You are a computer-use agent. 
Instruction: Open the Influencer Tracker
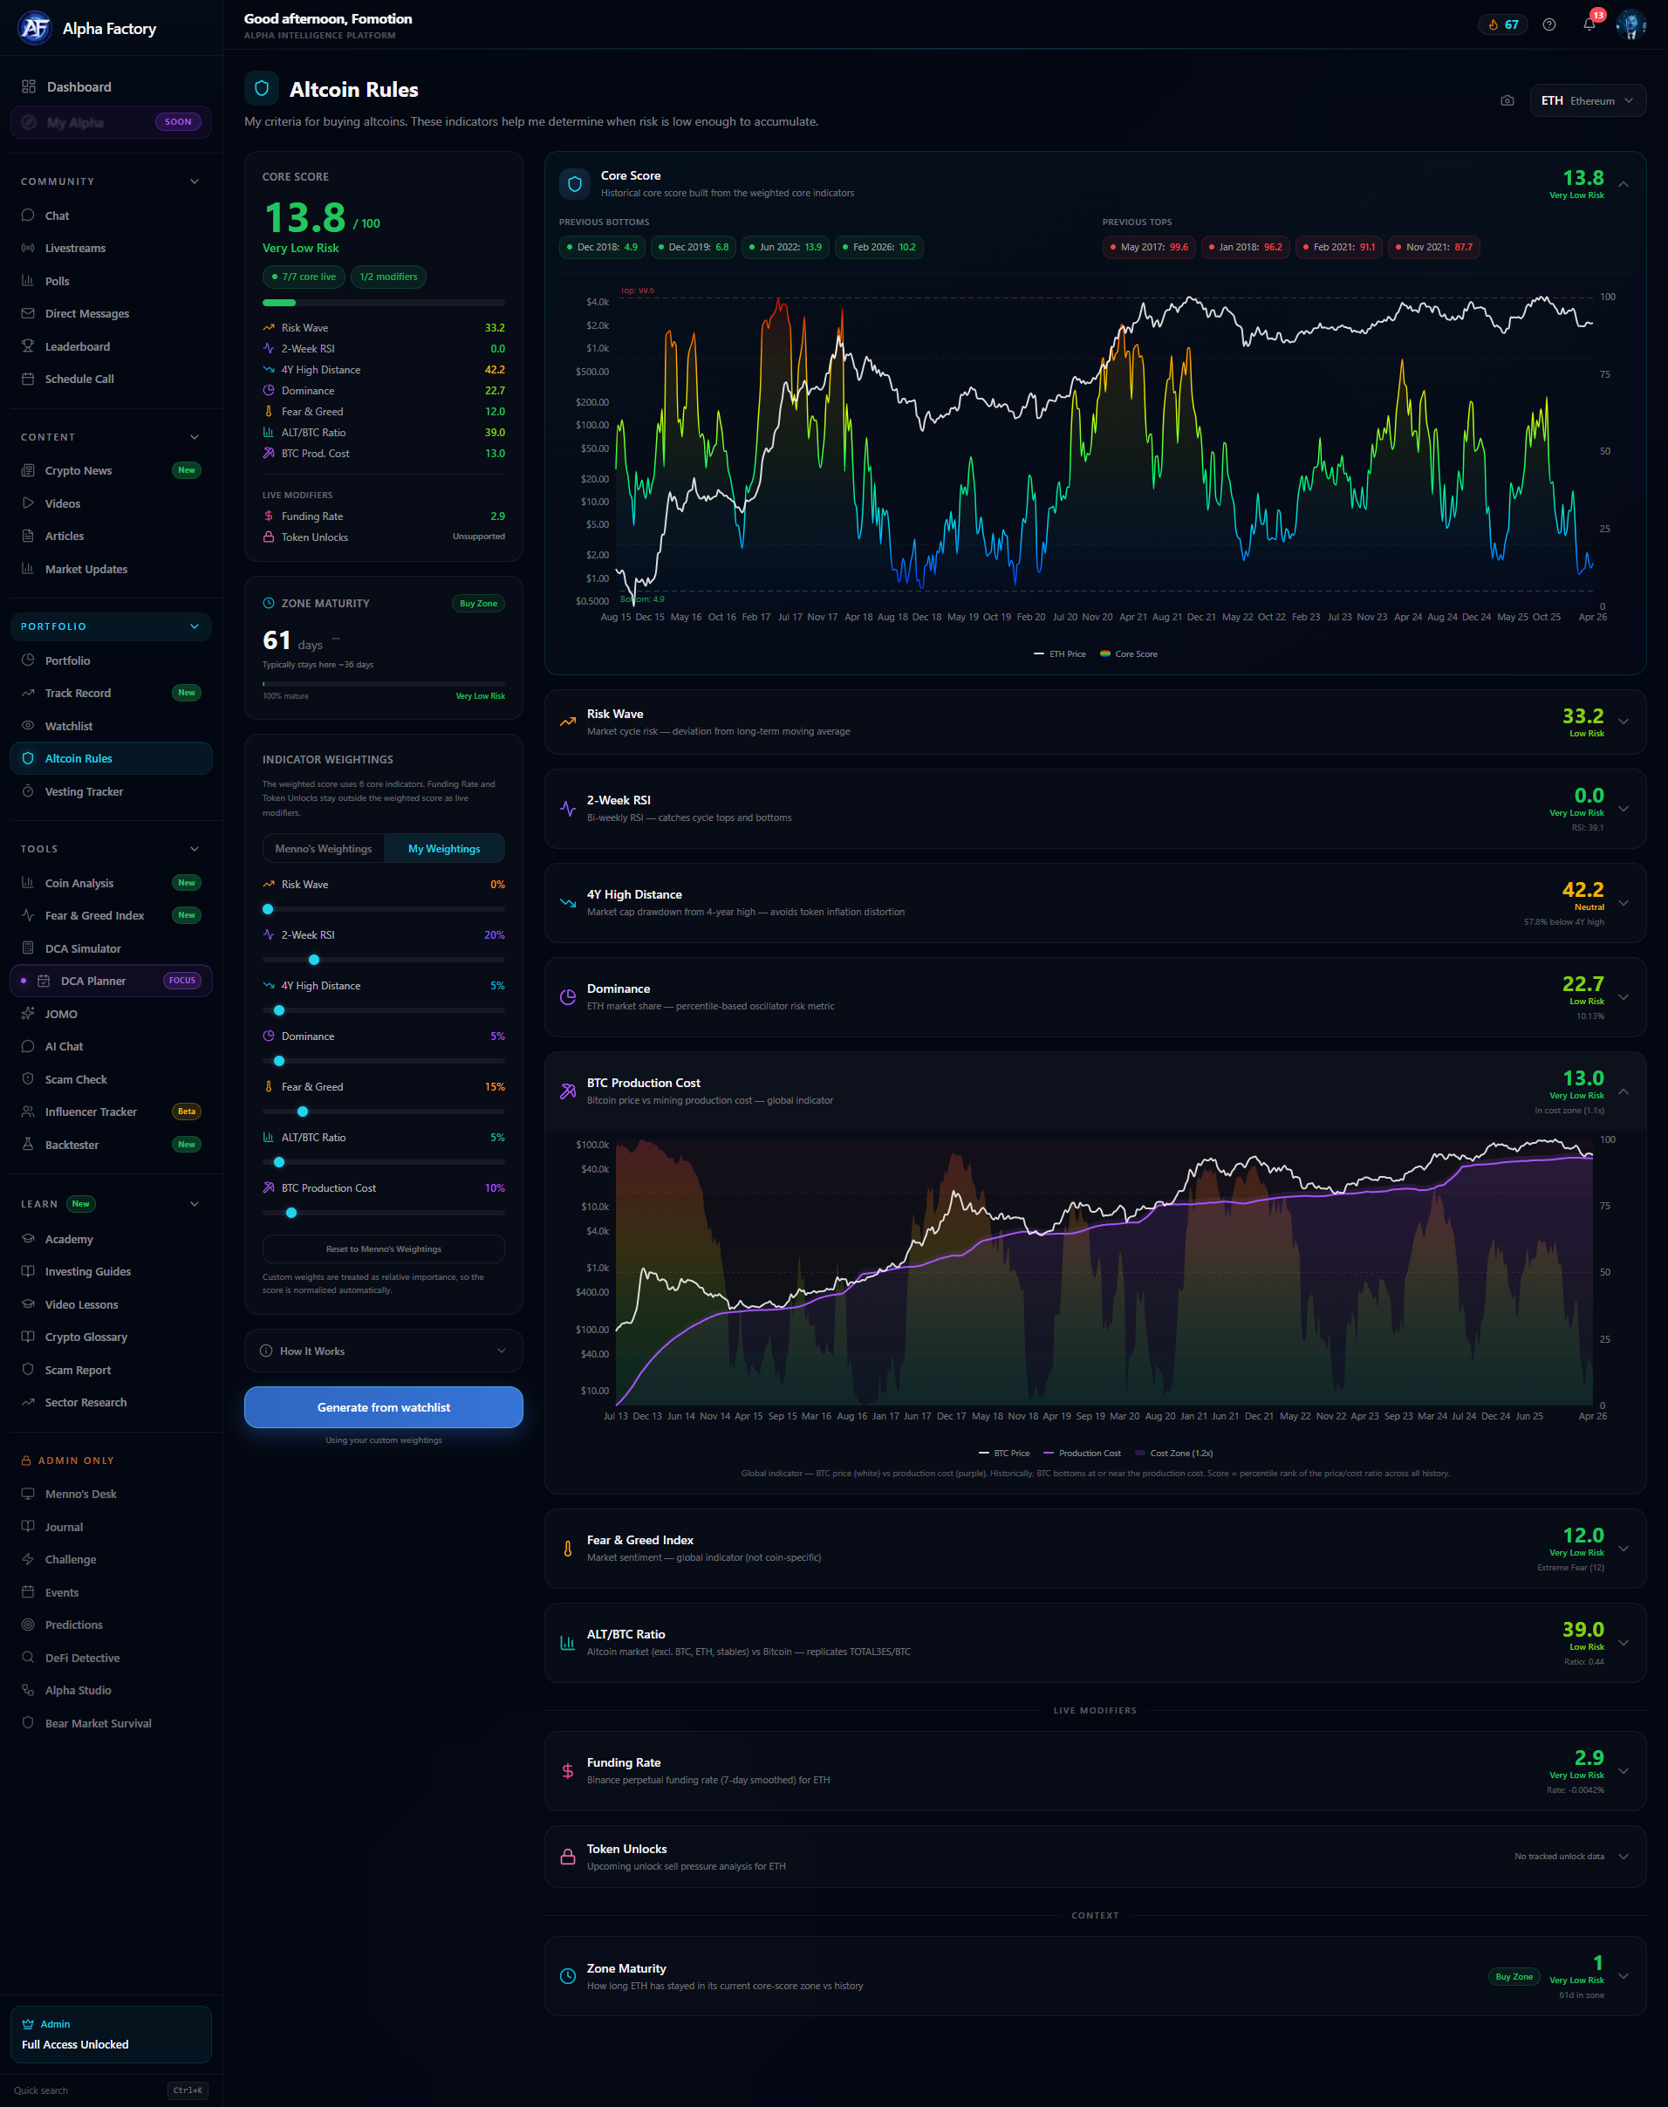coord(90,1111)
